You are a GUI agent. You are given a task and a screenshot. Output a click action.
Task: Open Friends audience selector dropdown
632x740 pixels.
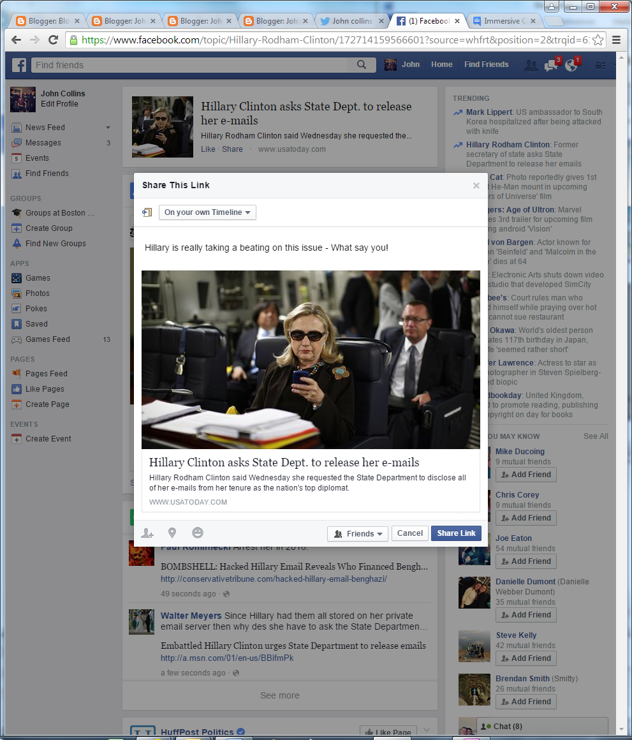click(x=358, y=534)
